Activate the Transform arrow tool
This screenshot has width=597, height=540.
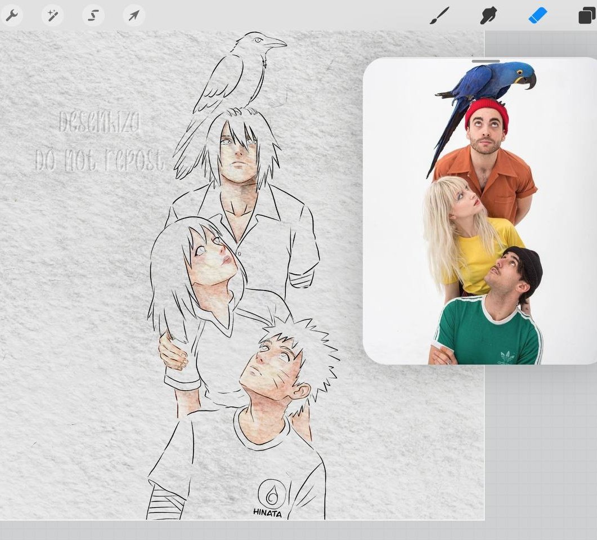click(132, 15)
